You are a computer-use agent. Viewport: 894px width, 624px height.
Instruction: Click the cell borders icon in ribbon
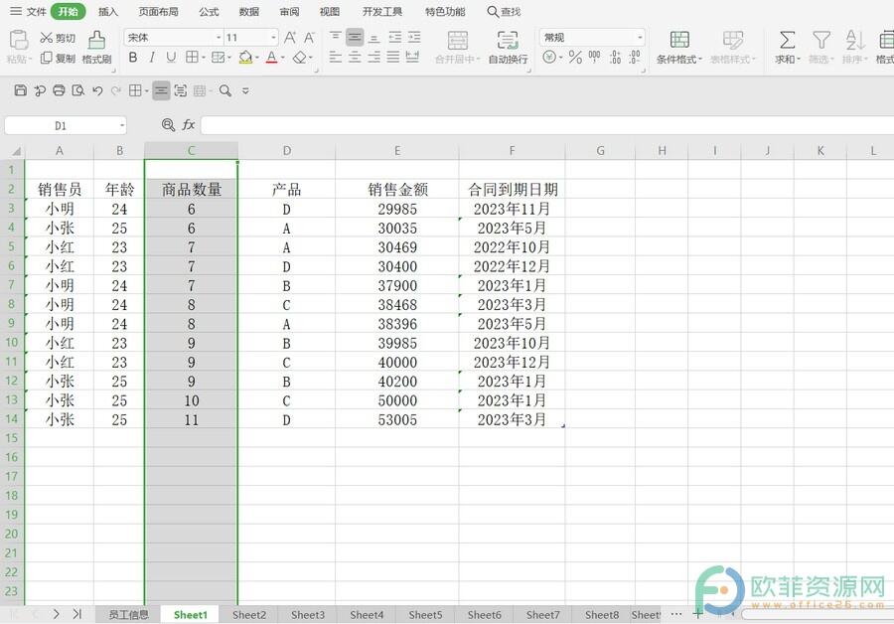[192, 57]
